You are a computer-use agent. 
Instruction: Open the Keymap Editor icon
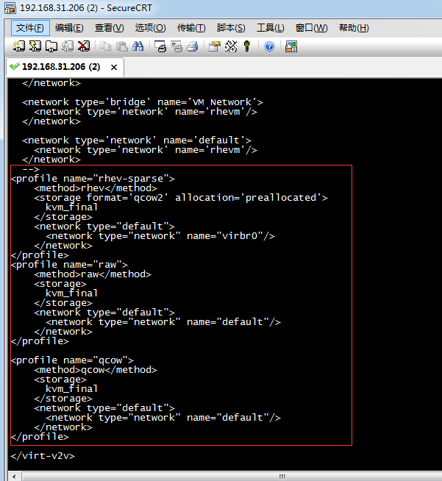[231, 46]
